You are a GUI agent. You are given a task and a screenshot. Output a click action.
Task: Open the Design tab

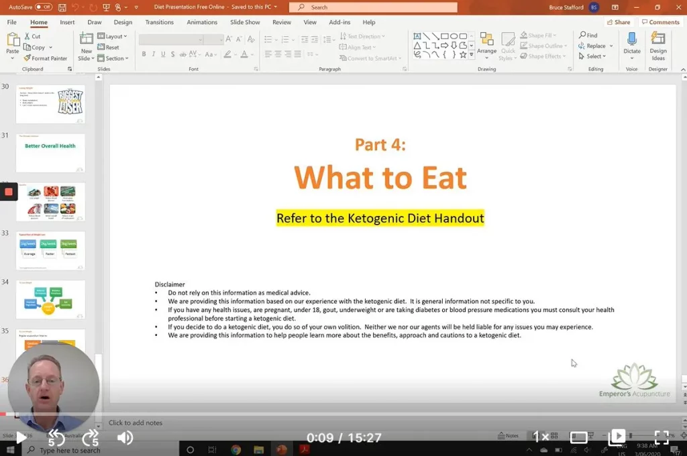pos(123,22)
